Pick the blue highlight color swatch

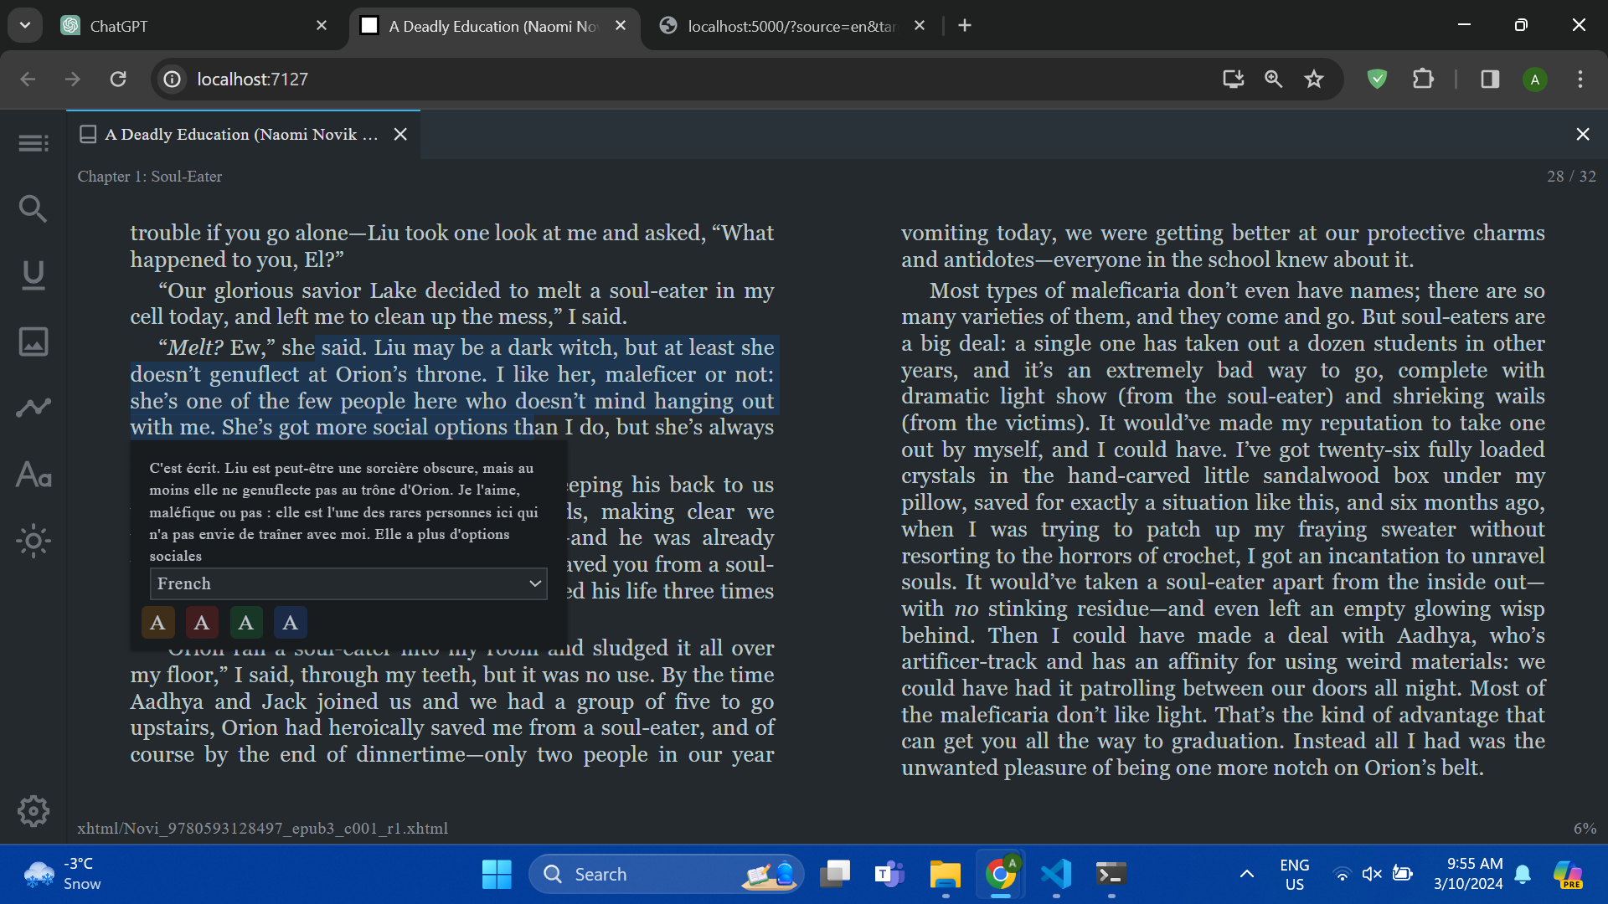click(x=290, y=623)
